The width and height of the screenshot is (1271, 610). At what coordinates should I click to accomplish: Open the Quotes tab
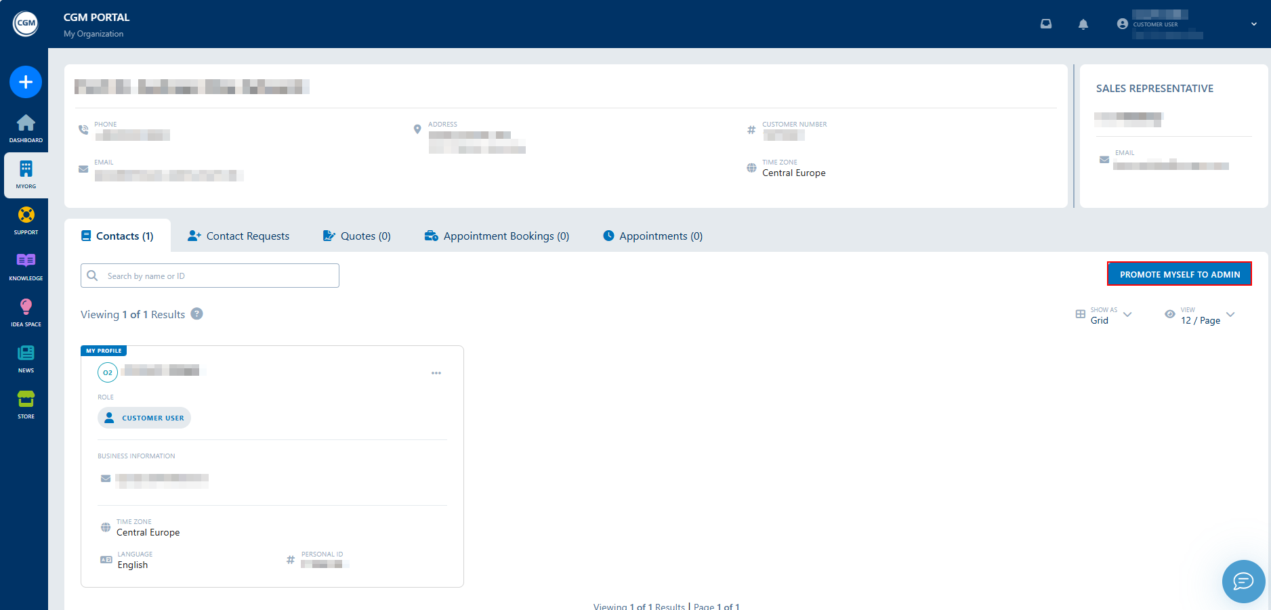coord(356,236)
